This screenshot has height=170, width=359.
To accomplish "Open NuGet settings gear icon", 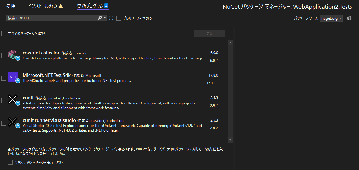I will click(349, 18).
